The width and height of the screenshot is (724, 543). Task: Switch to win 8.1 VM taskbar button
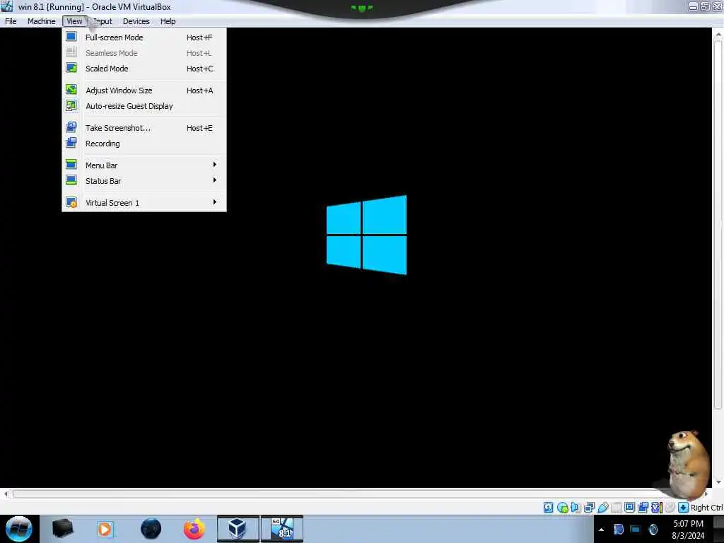[x=282, y=529]
